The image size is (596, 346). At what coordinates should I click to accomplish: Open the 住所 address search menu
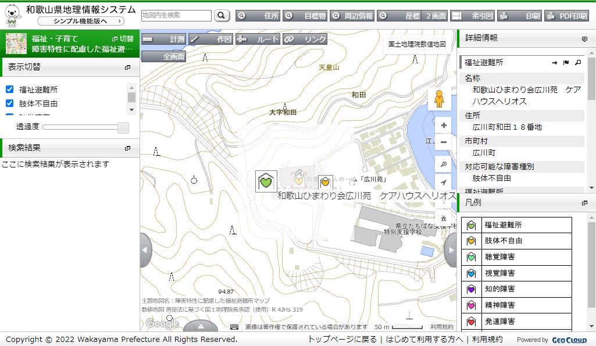point(258,16)
